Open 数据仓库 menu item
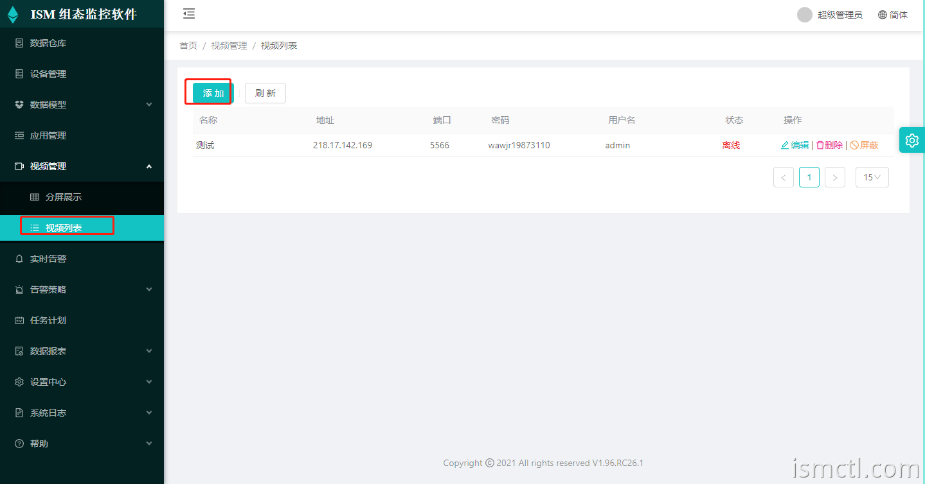Screen dimensions: 925x484 point(82,43)
